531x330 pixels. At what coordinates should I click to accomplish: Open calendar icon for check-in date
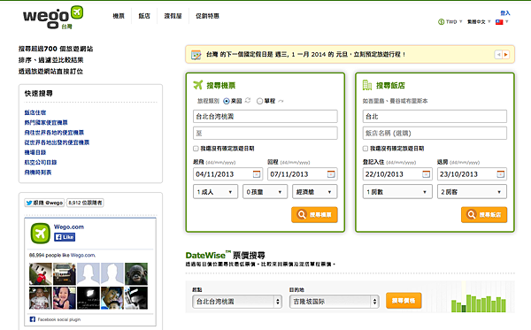pyautogui.click(x=426, y=174)
